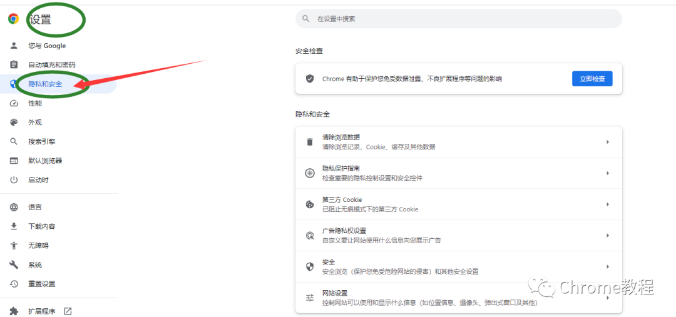Click the 立即检查 button
Screen dimensions: 676x317
[592, 79]
